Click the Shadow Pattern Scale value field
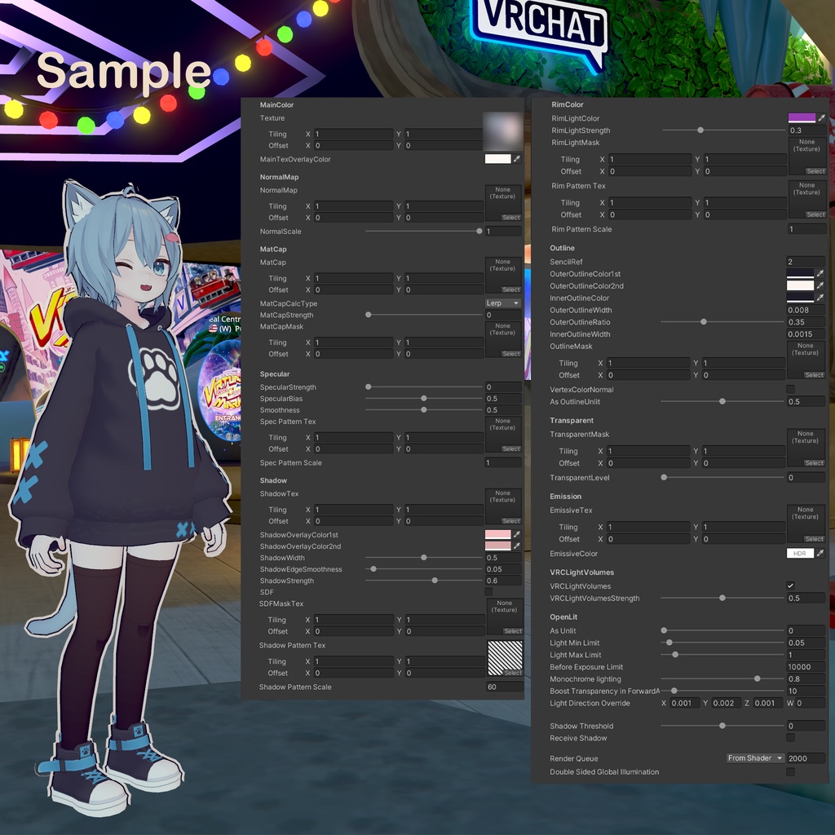The width and height of the screenshot is (835, 835). 504,687
